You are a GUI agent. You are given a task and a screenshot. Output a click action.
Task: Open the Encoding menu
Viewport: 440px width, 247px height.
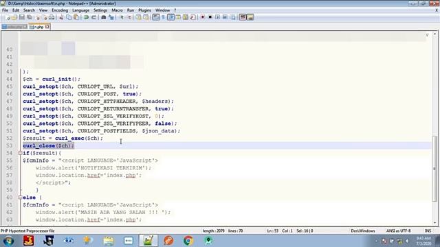60,10
